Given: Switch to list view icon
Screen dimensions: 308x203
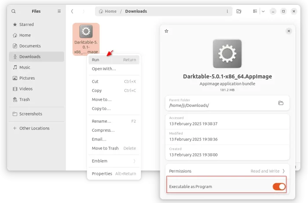Looking at the screenshot, I should 255,11.
